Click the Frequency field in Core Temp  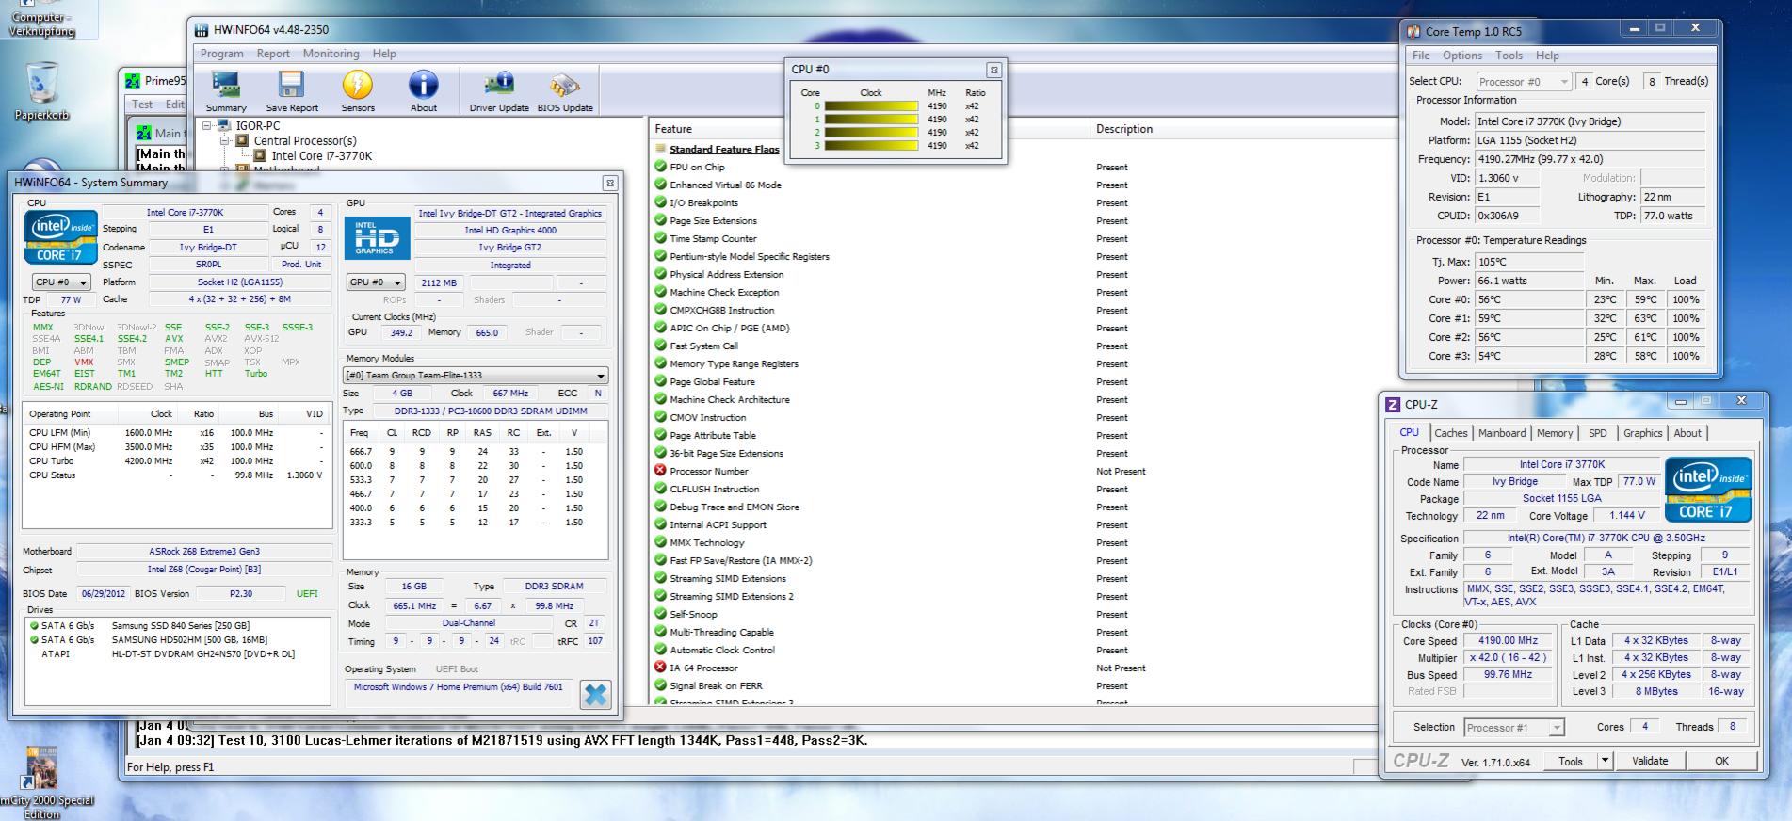pos(1590,159)
